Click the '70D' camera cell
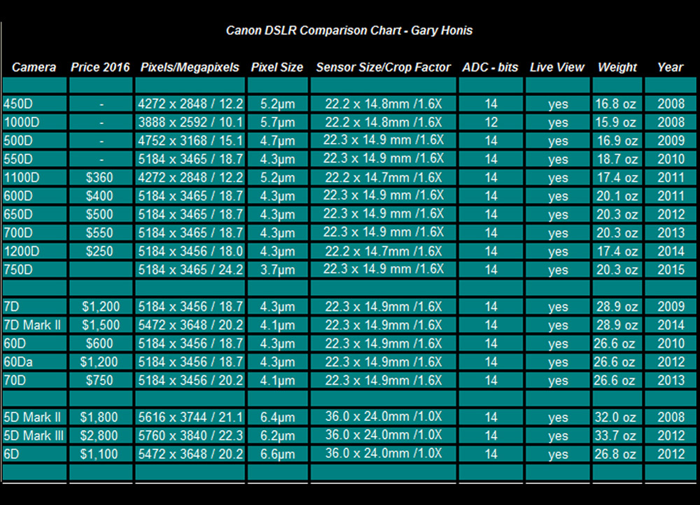This screenshot has height=505, width=700. point(34,380)
